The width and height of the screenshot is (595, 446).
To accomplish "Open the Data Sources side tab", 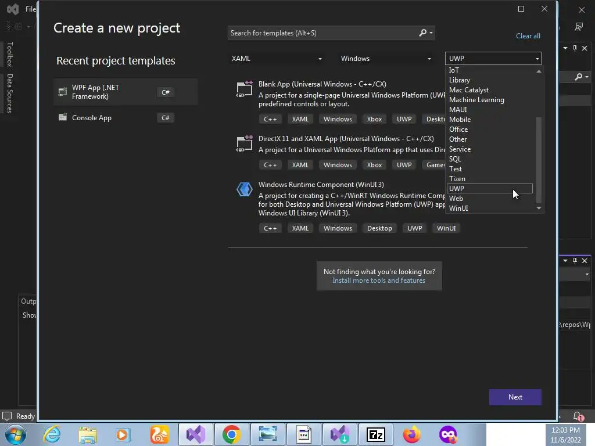I will coord(10,93).
